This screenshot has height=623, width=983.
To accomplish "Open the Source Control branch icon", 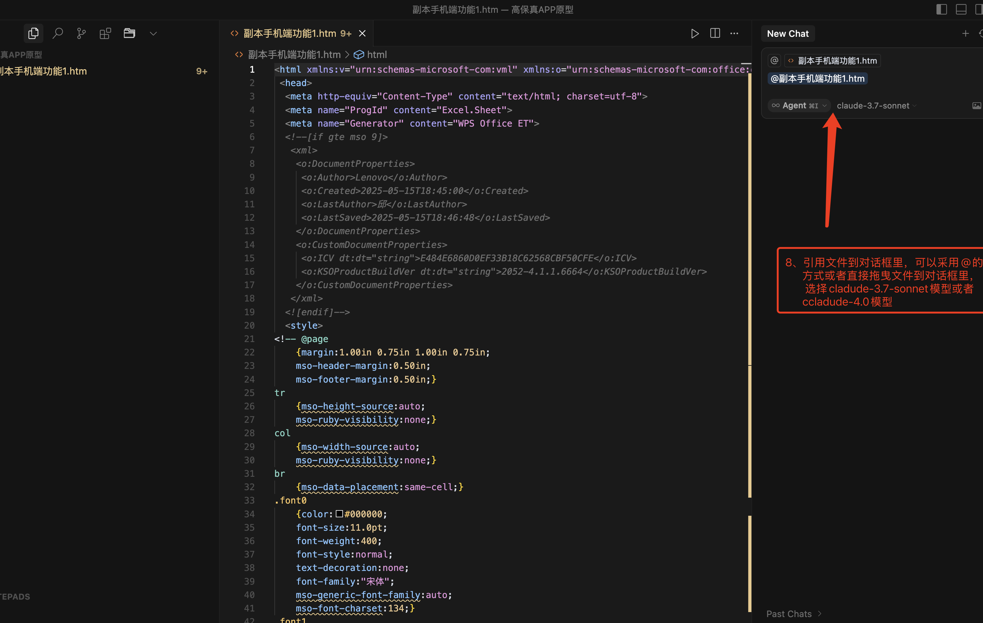I will point(81,33).
